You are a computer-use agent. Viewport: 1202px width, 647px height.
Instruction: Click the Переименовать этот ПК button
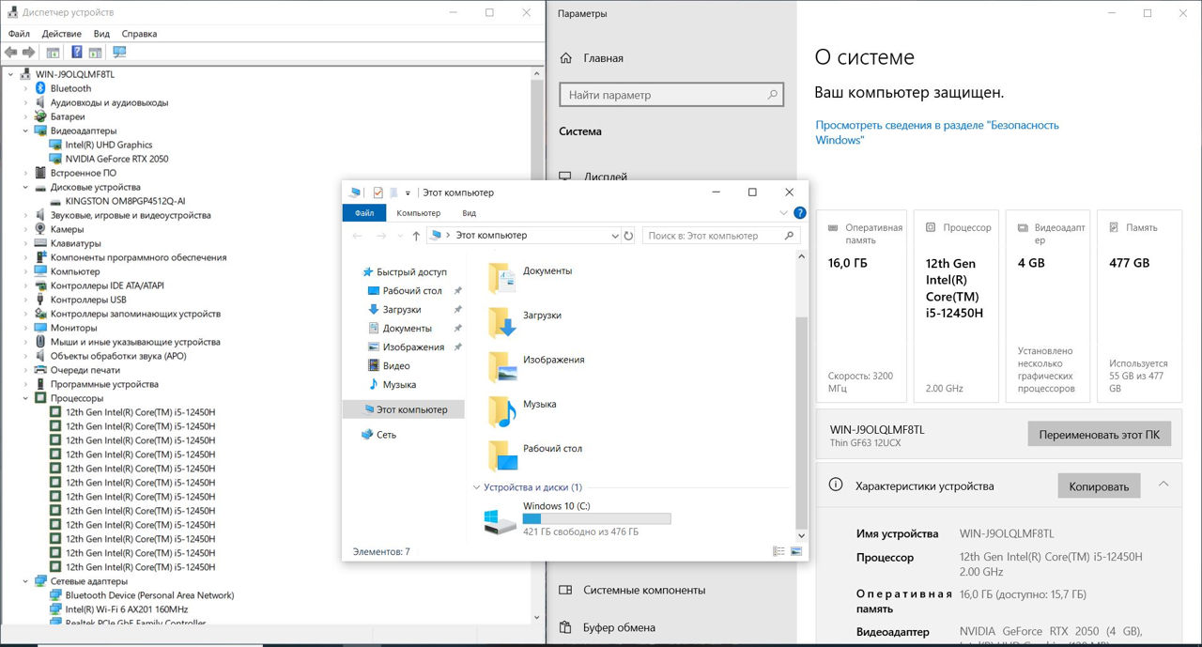coord(1099,435)
